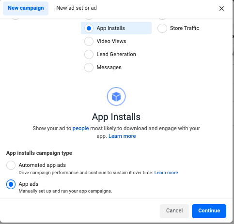Select the App Installs objective radio button
Image resolution: width=234 pixels, height=224 pixels.
pos(89,28)
